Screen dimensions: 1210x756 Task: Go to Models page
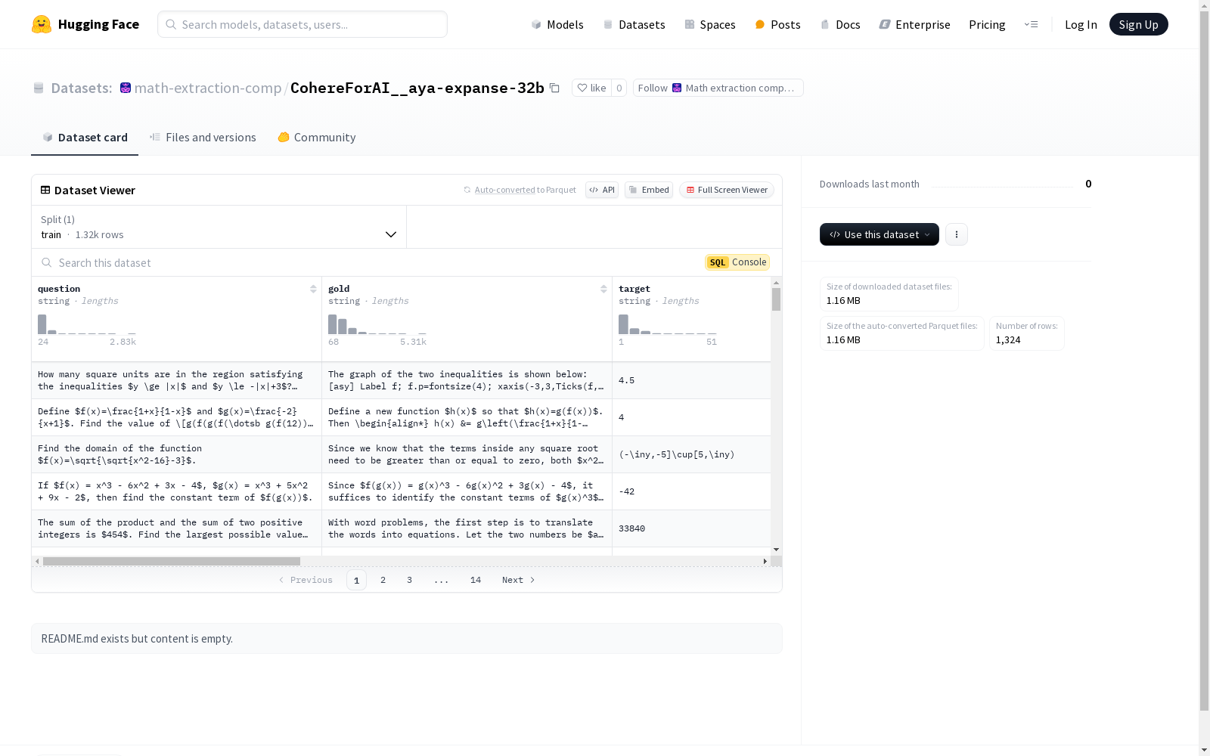point(557,24)
